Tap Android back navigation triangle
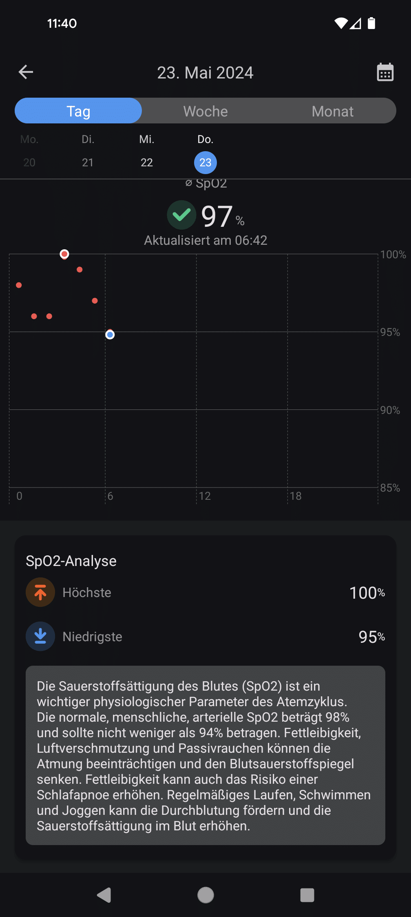This screenshot has height=917, width=411. pos(104,895)
